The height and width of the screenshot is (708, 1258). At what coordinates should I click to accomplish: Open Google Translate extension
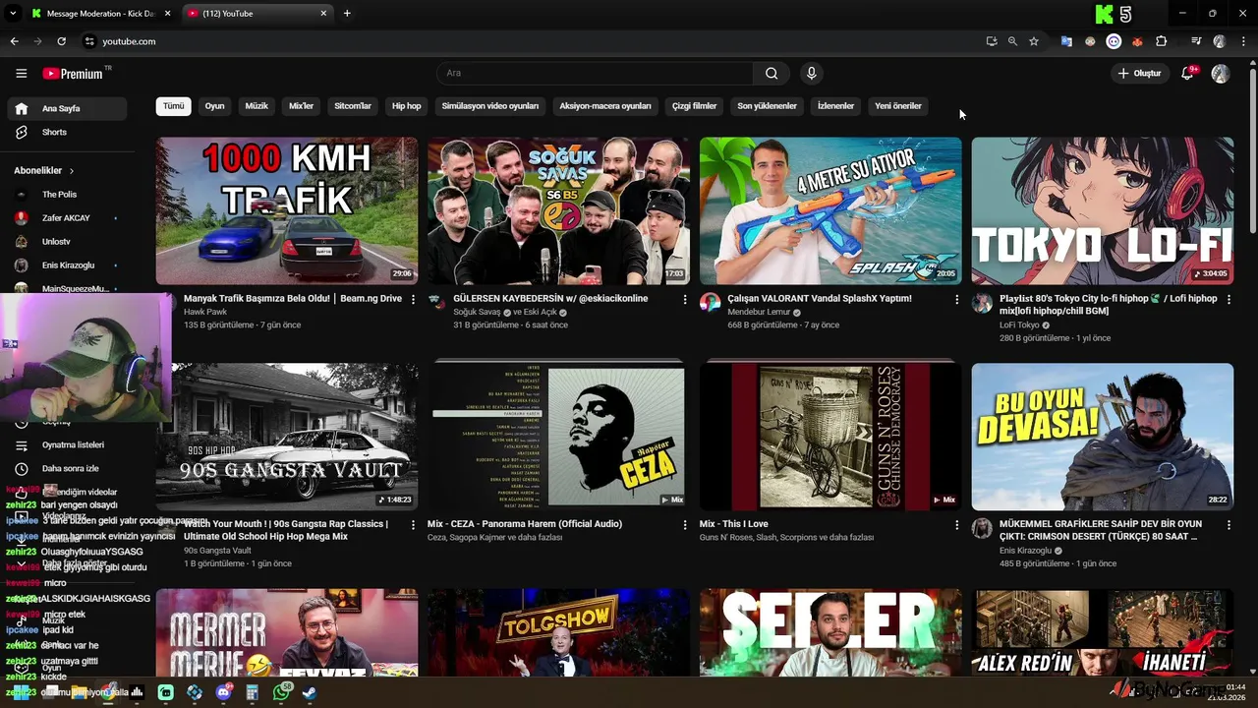pos(1066,41)
